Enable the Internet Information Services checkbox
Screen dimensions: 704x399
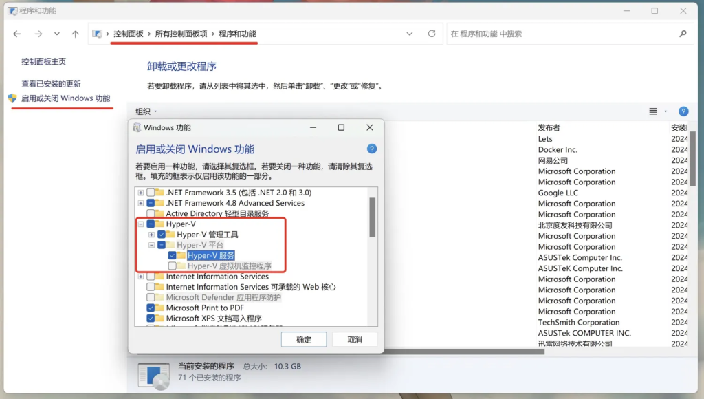tap(151, 277)
